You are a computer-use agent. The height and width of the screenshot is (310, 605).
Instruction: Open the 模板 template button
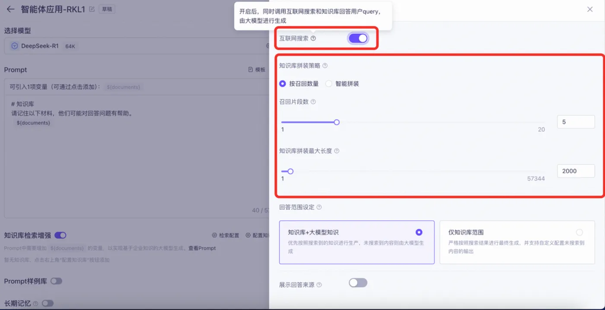pyautogui.click(x=257, y=70)
